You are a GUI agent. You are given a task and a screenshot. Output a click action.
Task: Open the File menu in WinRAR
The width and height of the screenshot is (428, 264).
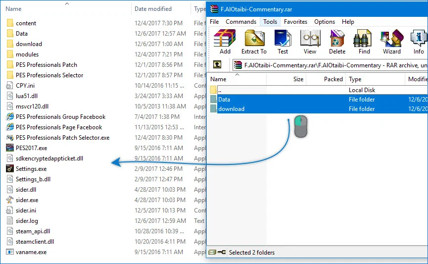coord(214,22)
